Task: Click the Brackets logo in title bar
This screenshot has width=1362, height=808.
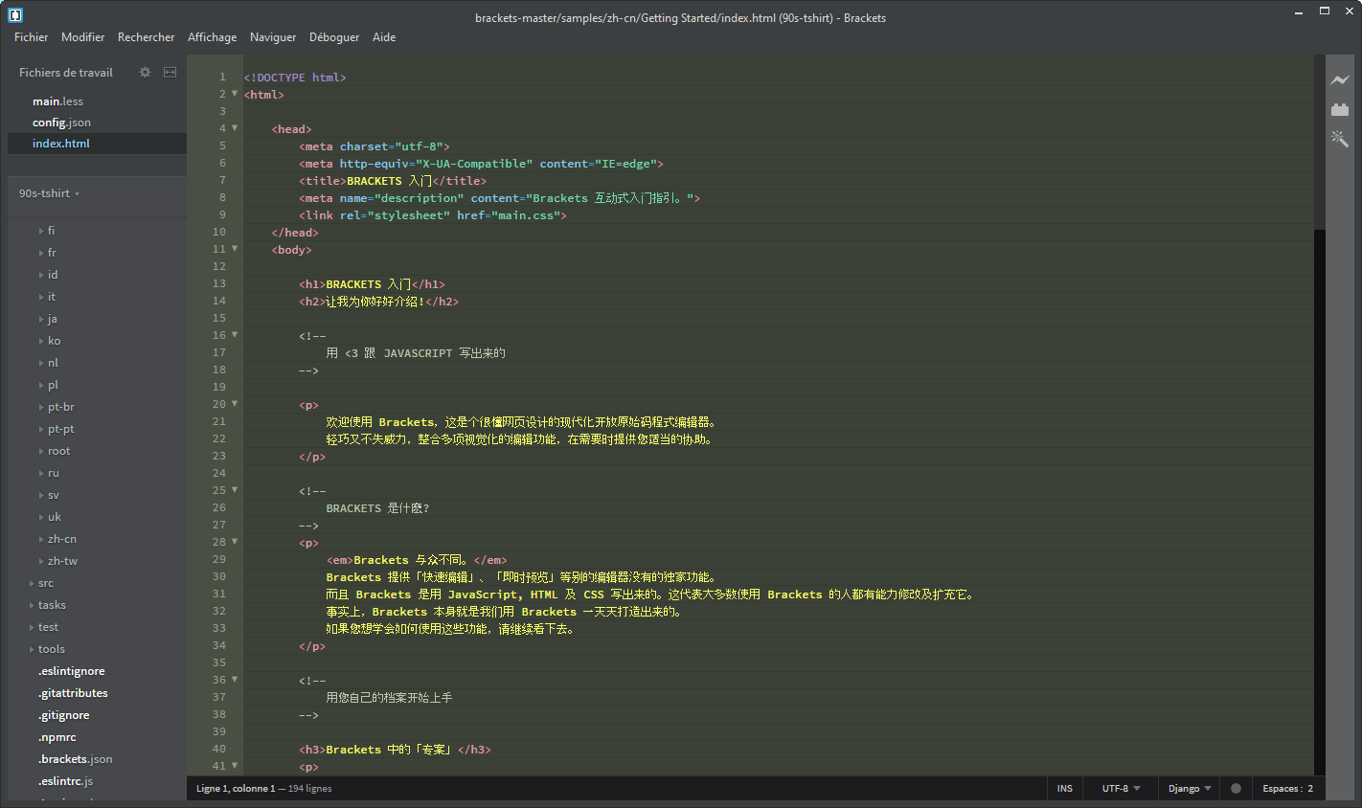Action: [x=13, y=14]
